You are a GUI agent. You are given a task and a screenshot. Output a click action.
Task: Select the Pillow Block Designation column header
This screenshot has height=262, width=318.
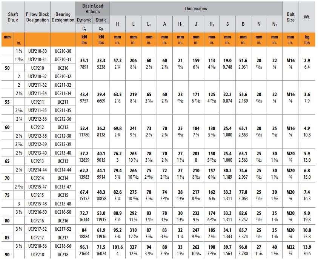pos(37,17)
